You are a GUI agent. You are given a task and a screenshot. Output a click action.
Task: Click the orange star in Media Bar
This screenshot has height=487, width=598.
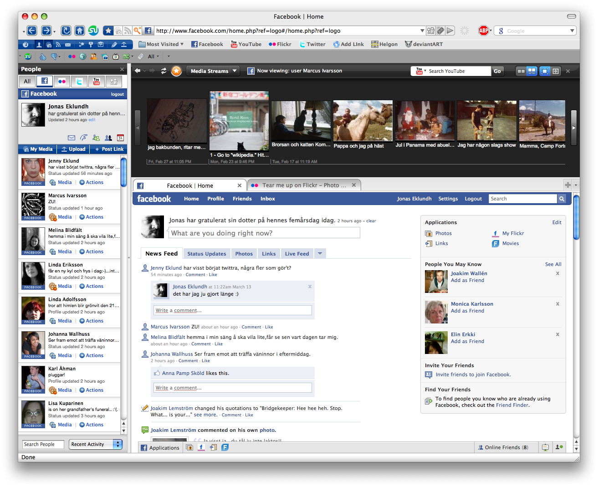(x=176, y=71)
